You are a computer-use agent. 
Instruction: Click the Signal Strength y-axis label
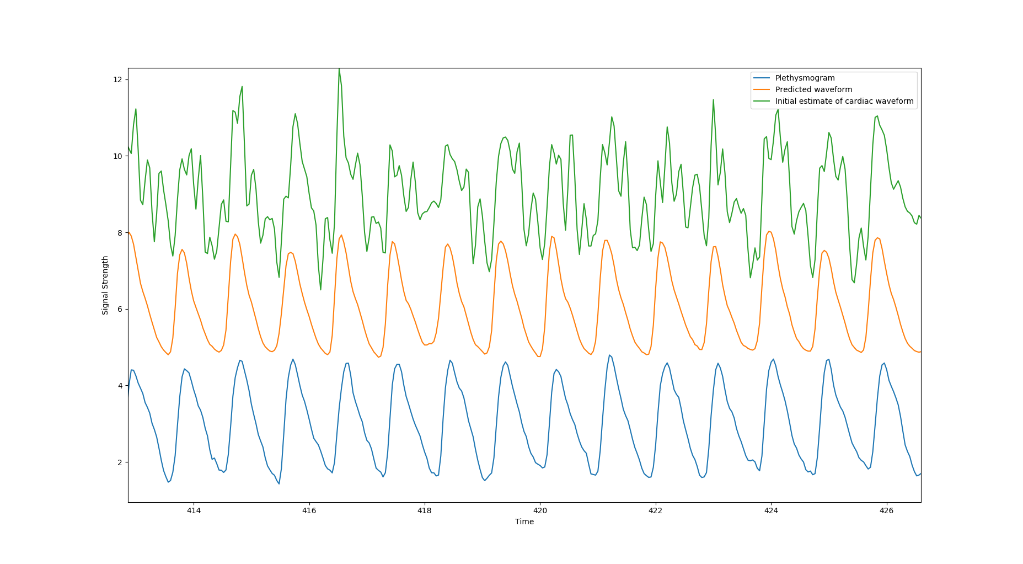[x=105, y=285]
